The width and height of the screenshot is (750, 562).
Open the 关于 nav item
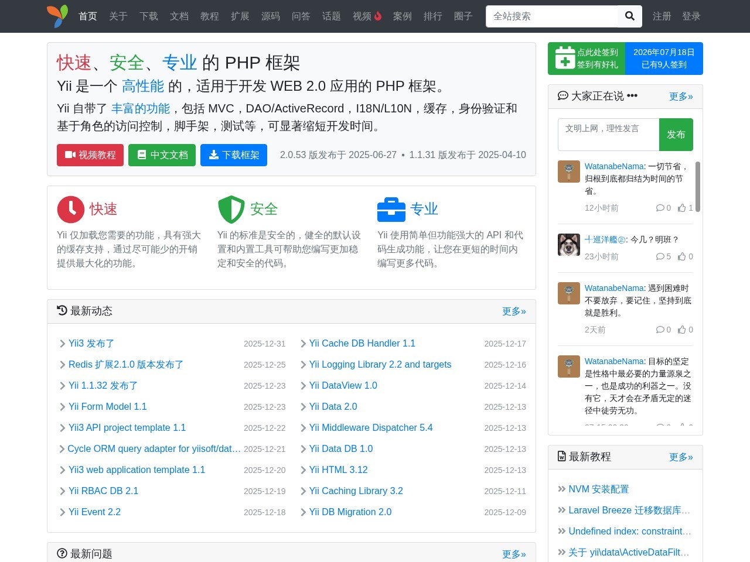118,16
